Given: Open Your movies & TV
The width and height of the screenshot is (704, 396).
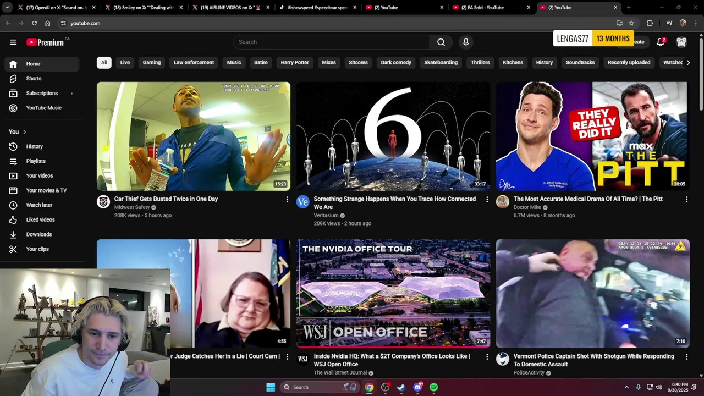Looking at the screenshot, I should pyautogui.click(x=42, y=190).
